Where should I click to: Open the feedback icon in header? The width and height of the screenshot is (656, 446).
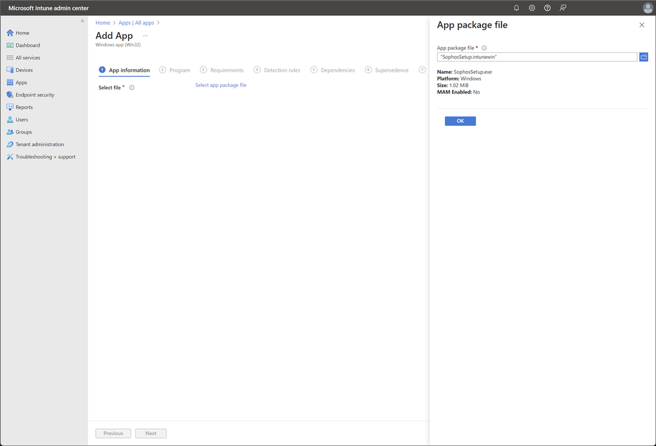click(x=563, y=8)
